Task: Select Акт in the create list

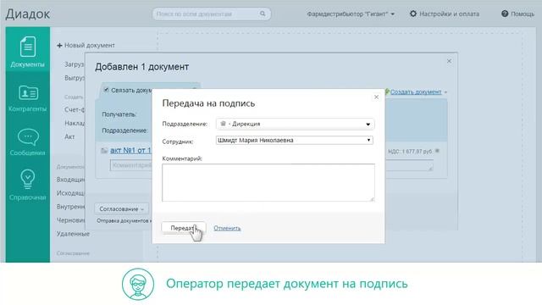Action: click(x=69, y=136)
